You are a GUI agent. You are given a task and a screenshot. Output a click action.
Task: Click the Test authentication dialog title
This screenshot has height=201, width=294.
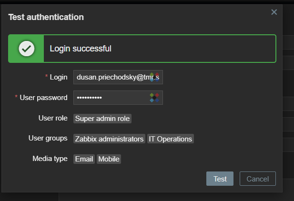click(46, 17)
